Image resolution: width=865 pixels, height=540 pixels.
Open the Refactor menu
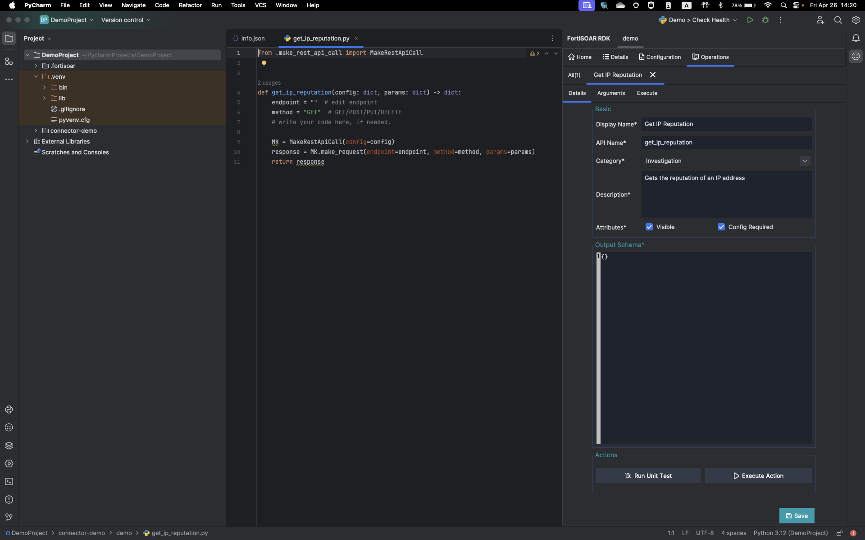(x=190, y=5)
